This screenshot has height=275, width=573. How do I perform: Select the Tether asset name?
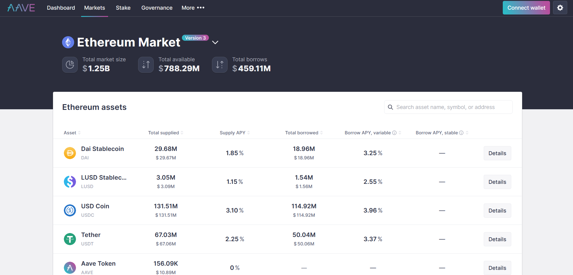point(91,235)
